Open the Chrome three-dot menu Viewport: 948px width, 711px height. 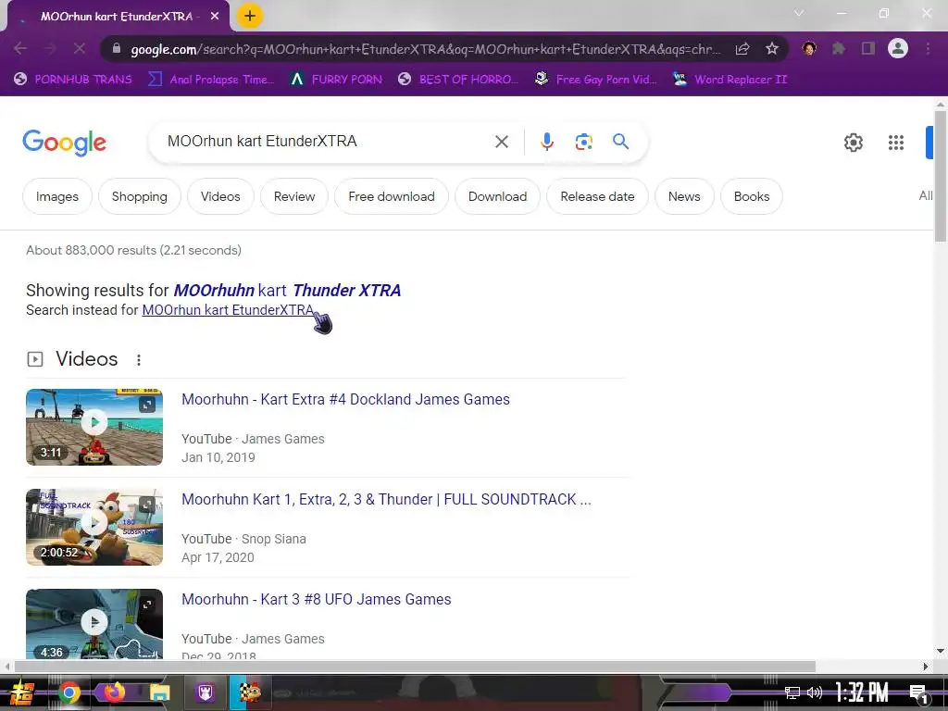[x=928, y=48]
